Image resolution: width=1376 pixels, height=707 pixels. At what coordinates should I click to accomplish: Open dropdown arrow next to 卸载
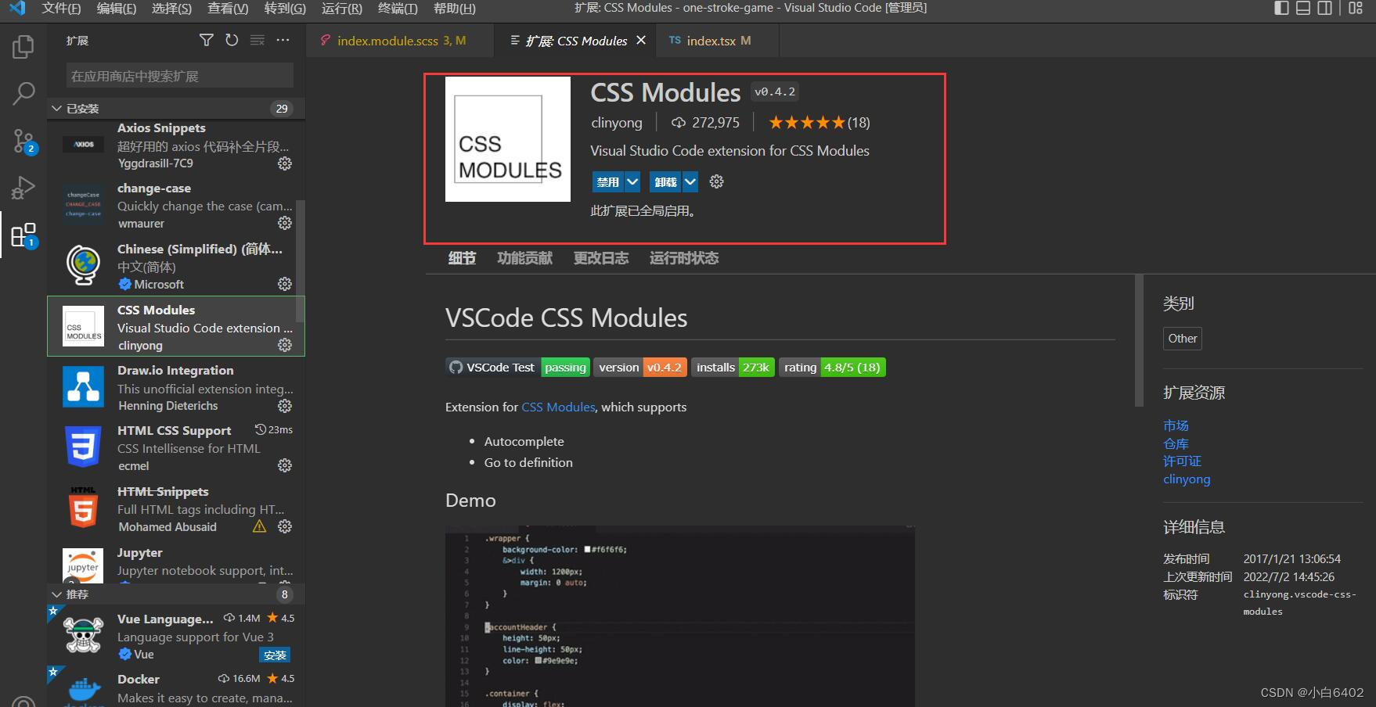(x=690, y=181)
